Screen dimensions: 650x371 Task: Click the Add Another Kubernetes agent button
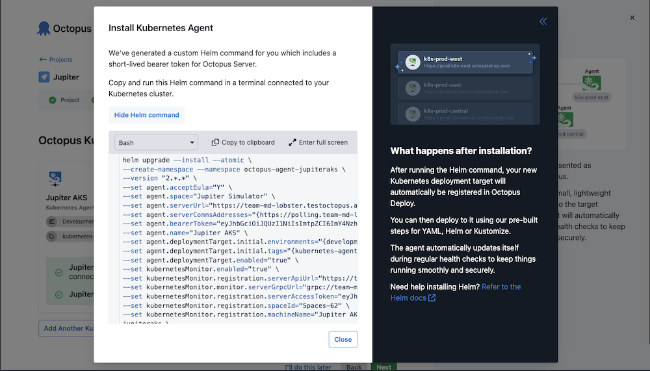66,328
